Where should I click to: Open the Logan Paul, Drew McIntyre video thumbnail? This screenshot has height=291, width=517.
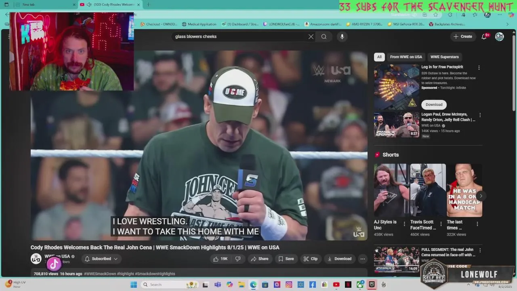[x=397, y=124]
